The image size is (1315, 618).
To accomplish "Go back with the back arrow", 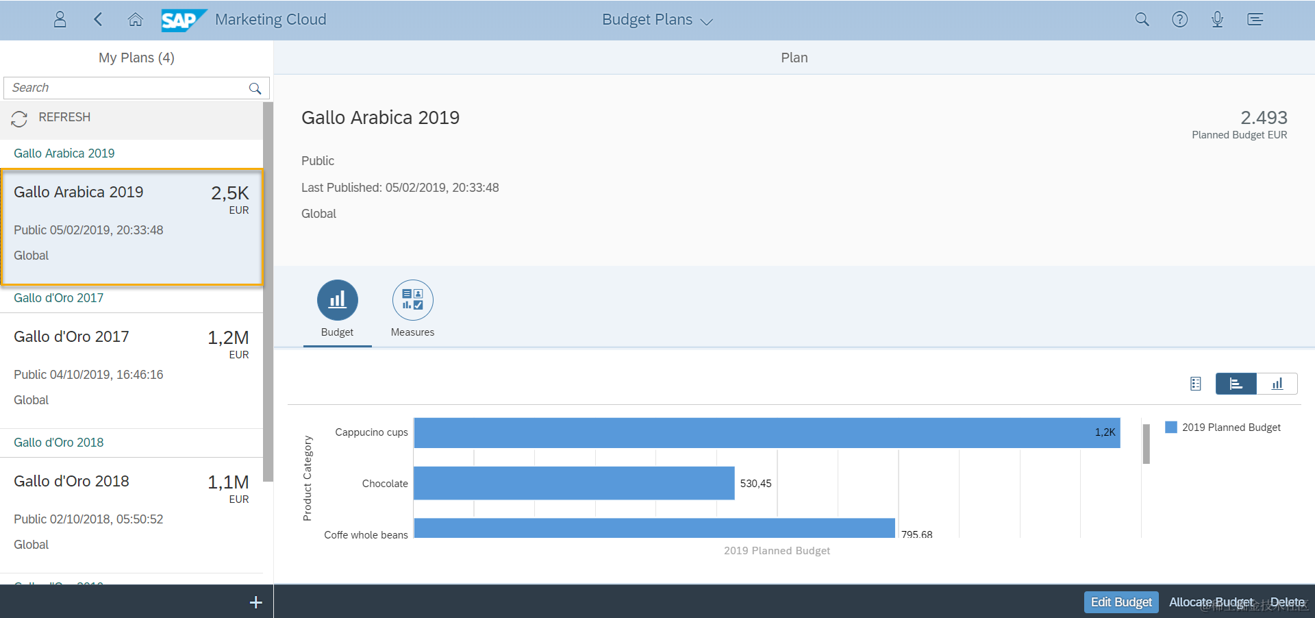I will (x=98, y=19).
